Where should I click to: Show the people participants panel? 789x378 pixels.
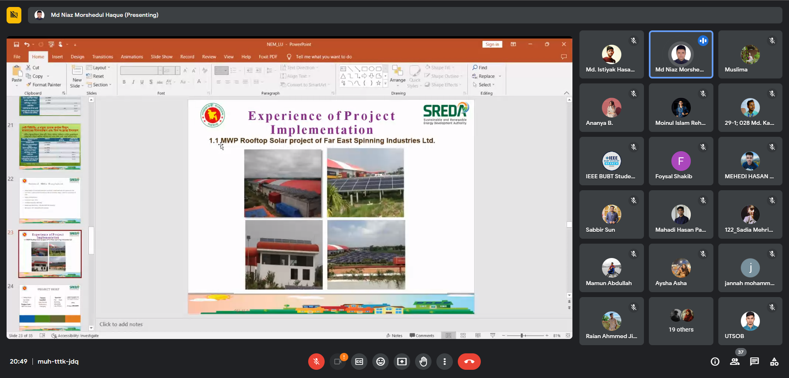(x=735, y=362)
